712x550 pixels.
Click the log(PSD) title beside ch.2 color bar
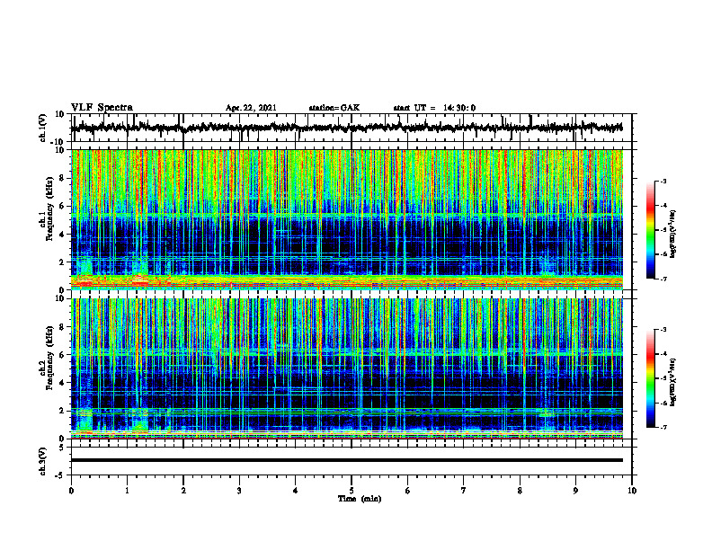point(673,383)
